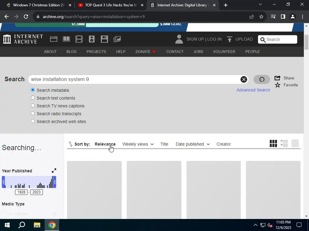Click LOG IN link
309x231 pixels.
[x=215, y=39]
